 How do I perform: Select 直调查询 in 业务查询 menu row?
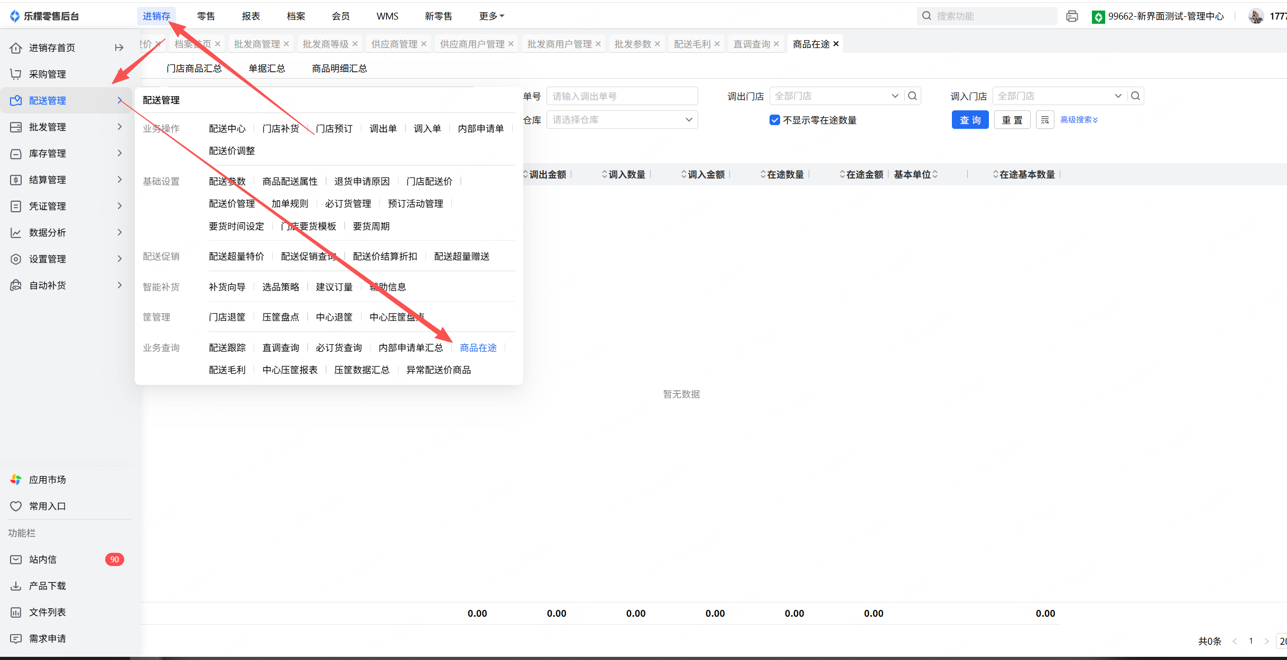click(x=281, y=348)
